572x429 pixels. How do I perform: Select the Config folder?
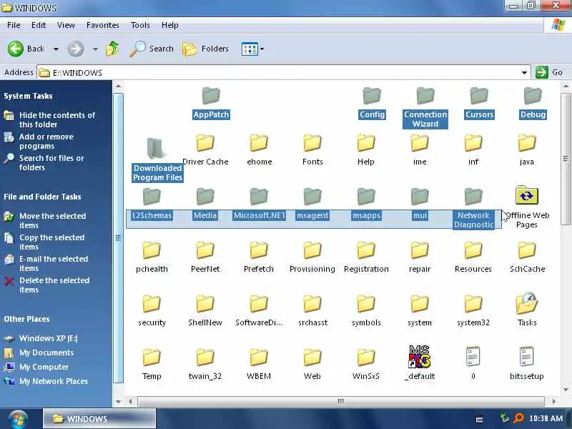[x=372, y=103]
